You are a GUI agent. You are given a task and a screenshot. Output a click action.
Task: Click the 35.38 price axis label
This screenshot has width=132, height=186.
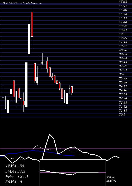(x=123, y=82)
